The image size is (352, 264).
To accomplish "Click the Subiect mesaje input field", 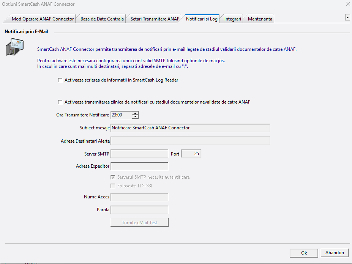I will point(190,128).
